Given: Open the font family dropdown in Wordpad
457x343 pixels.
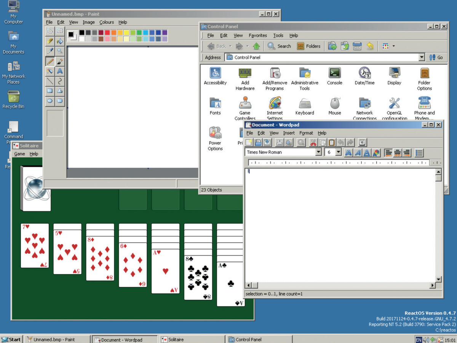Looking at the screenshot, I should pos(318,152).
